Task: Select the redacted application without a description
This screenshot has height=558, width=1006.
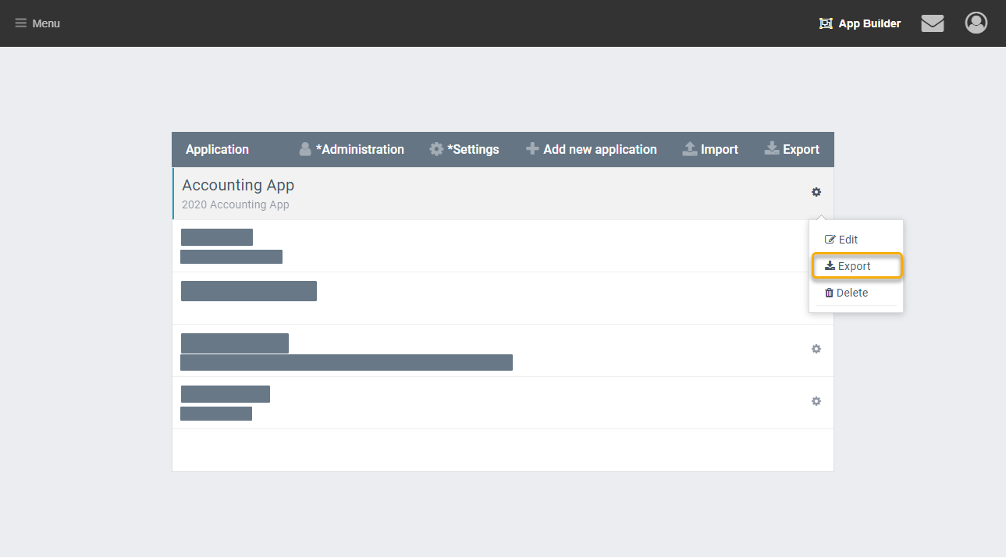Action: point(248,291)
